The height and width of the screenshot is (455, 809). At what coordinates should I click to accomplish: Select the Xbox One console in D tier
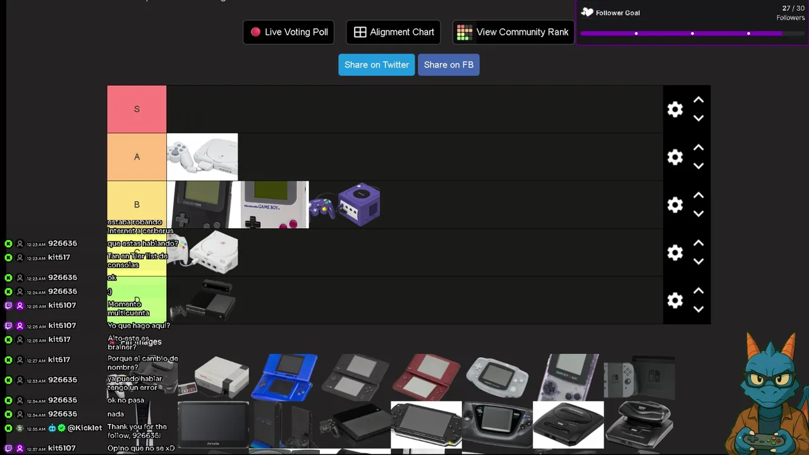[202, 300]
